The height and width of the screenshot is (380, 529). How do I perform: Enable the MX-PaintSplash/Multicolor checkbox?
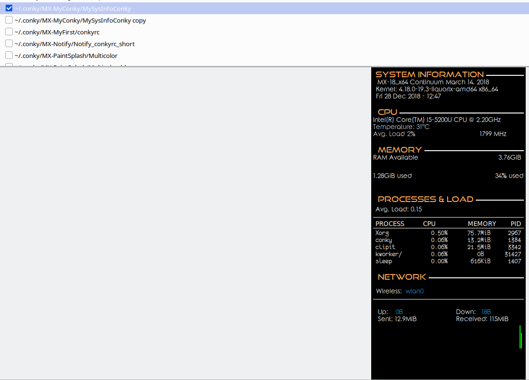pyautogui.click(x=9, y=55)
